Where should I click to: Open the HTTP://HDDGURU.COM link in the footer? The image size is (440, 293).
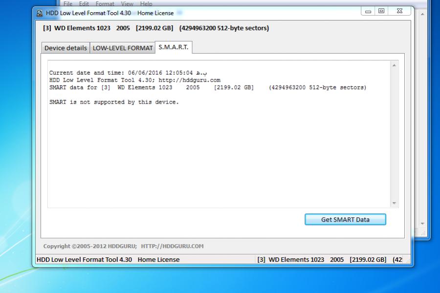(172, 246)
